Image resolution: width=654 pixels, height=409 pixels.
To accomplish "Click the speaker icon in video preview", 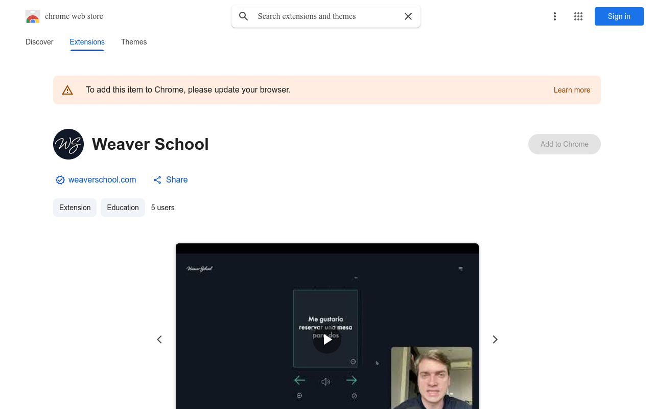I will tap(325, 382).
